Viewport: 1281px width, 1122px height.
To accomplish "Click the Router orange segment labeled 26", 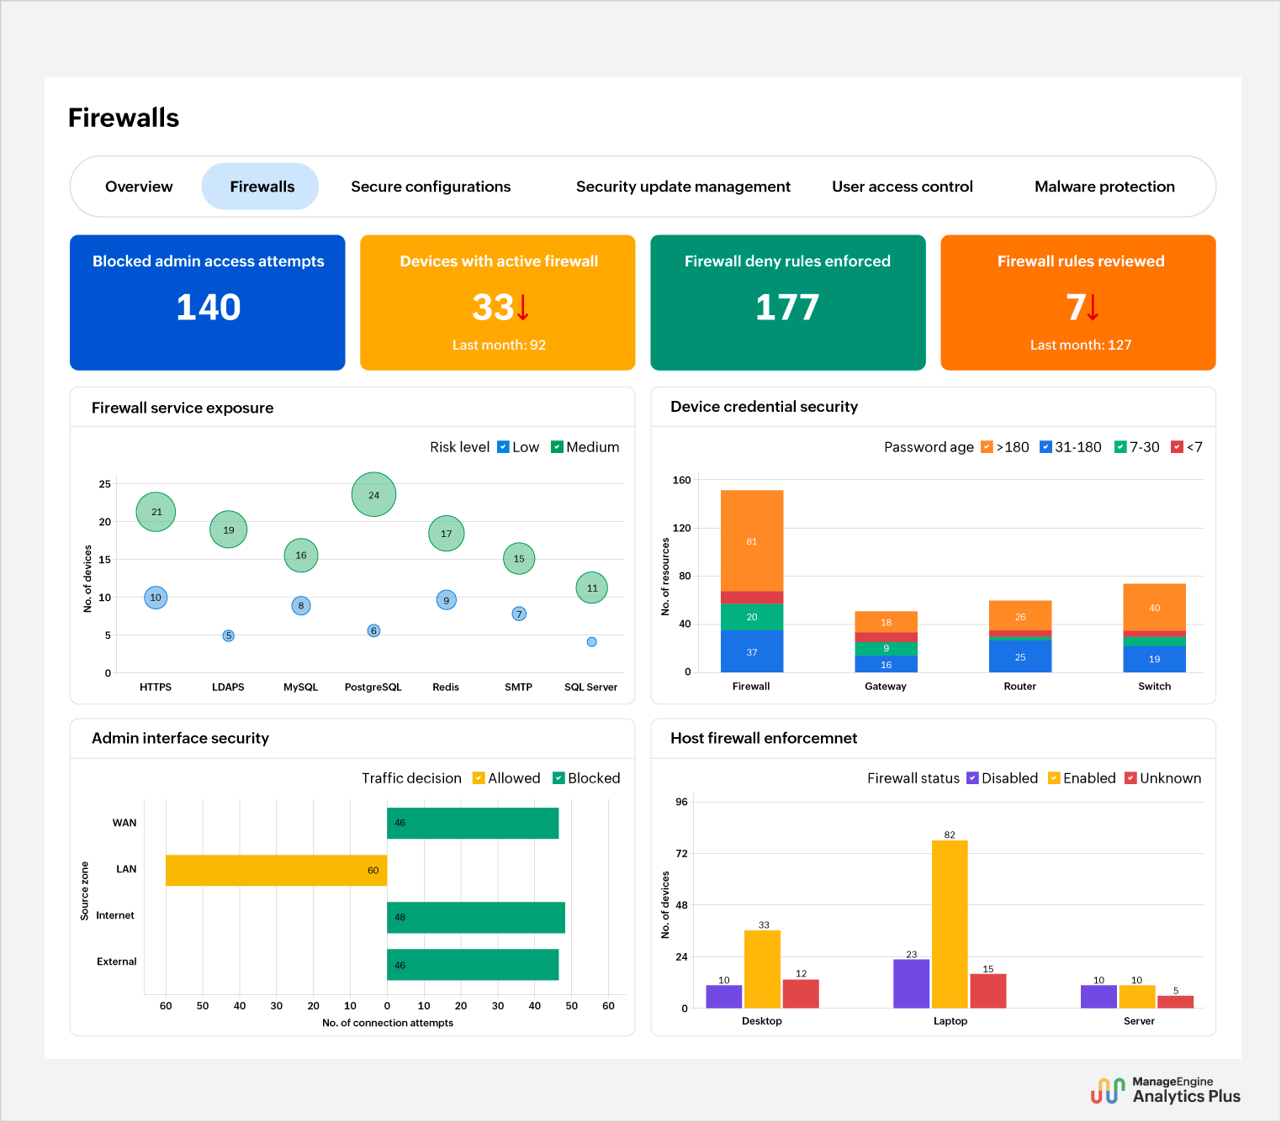I will tap(1020, 616).
